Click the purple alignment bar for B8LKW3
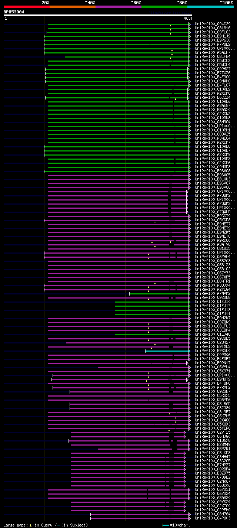This screenshot has width=237, height=528. [x=119, y=179]
